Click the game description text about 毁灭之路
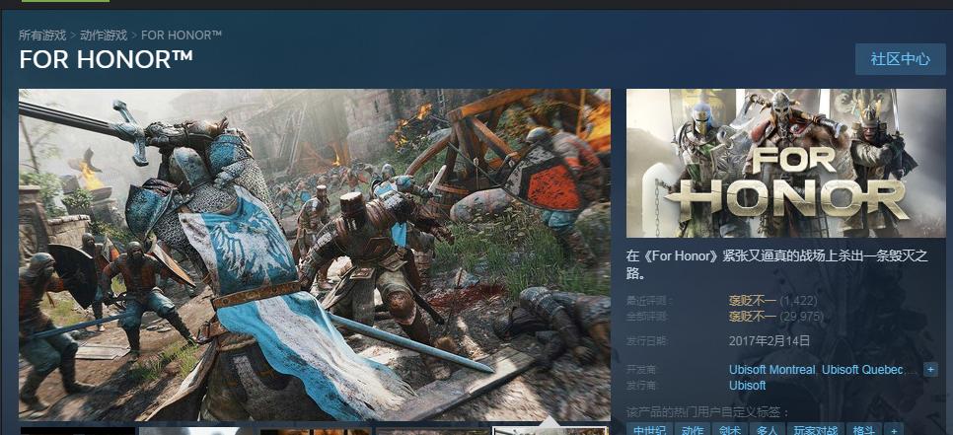 tap(777, 264)
